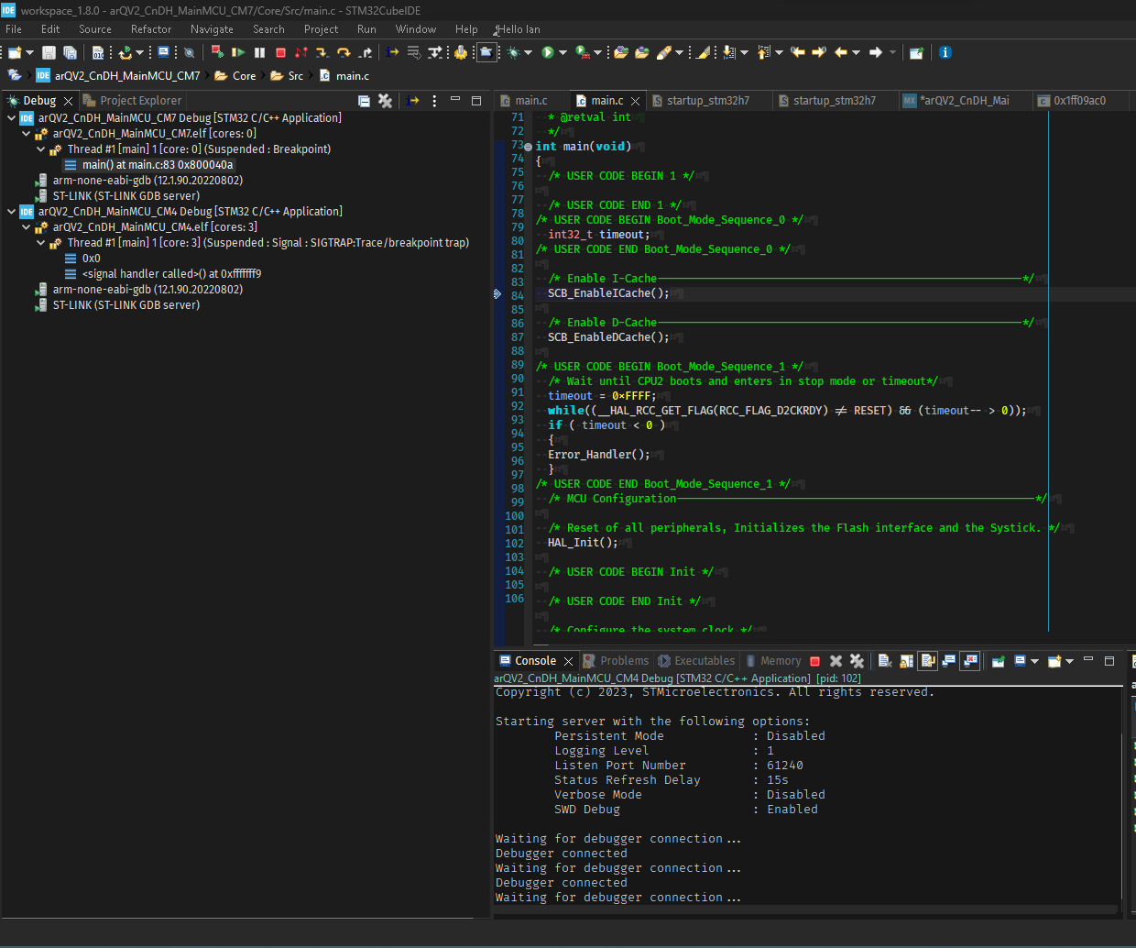Click the Step Return icon

[x=366, y=52]
